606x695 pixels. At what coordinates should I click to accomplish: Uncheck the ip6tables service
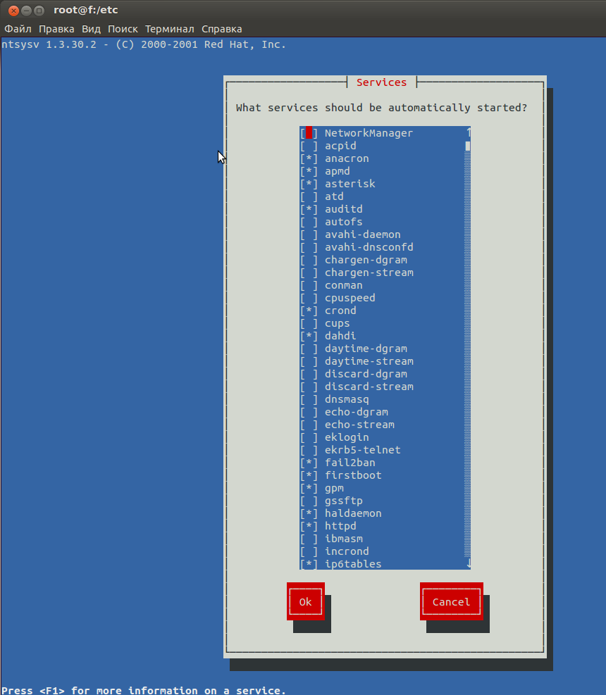coord(309,564)
